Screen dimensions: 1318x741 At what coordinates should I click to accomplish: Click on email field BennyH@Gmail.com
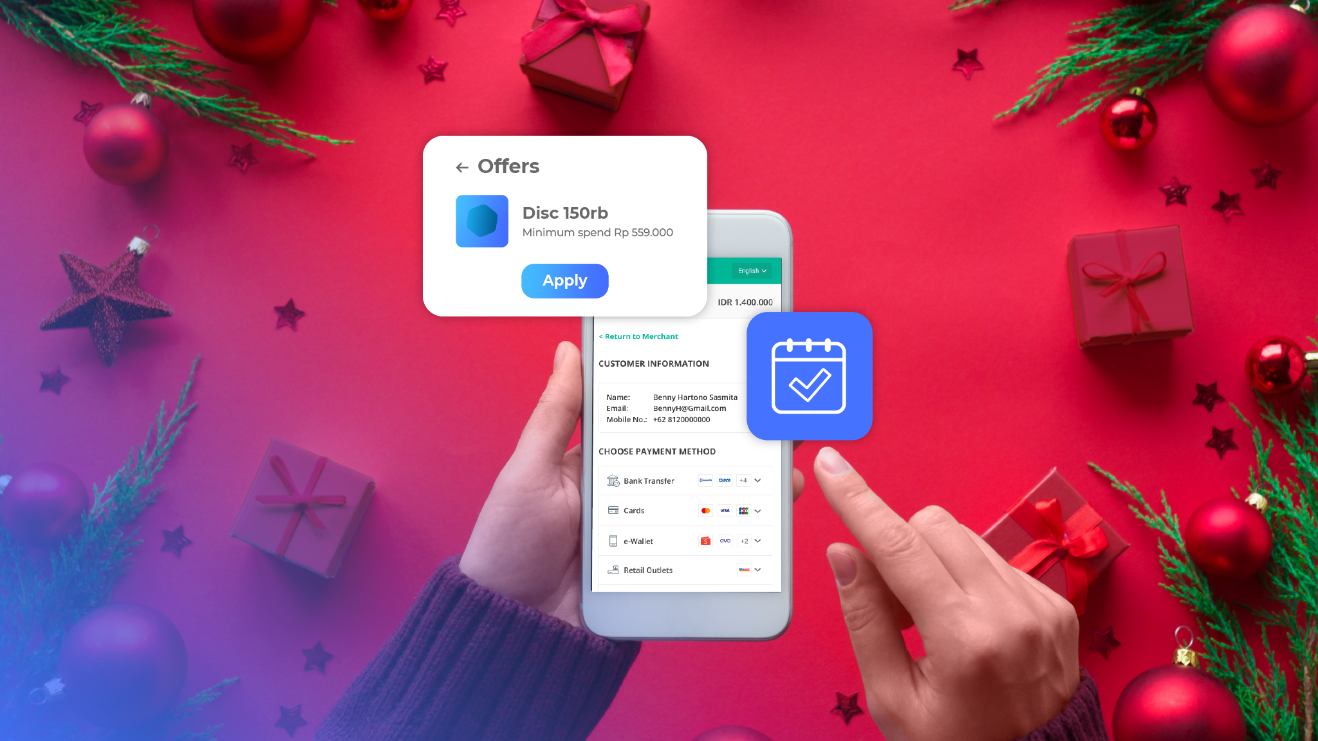[690, 408]
